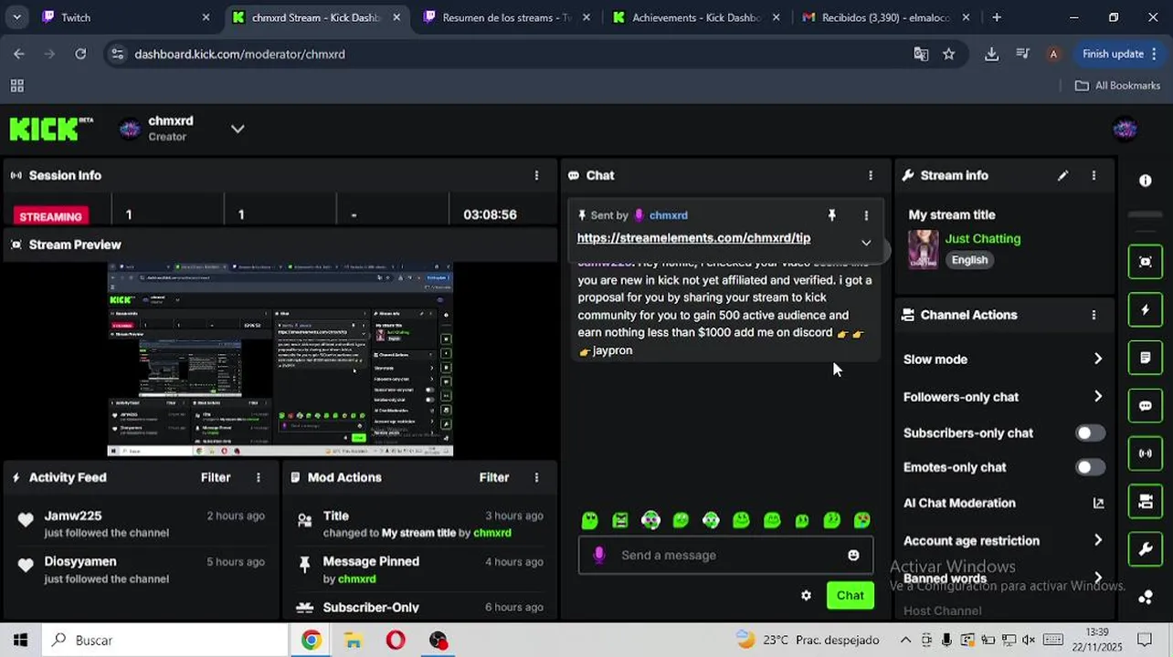Expand the chmxrd creator channel dropdown

click(x=238, y=130)
